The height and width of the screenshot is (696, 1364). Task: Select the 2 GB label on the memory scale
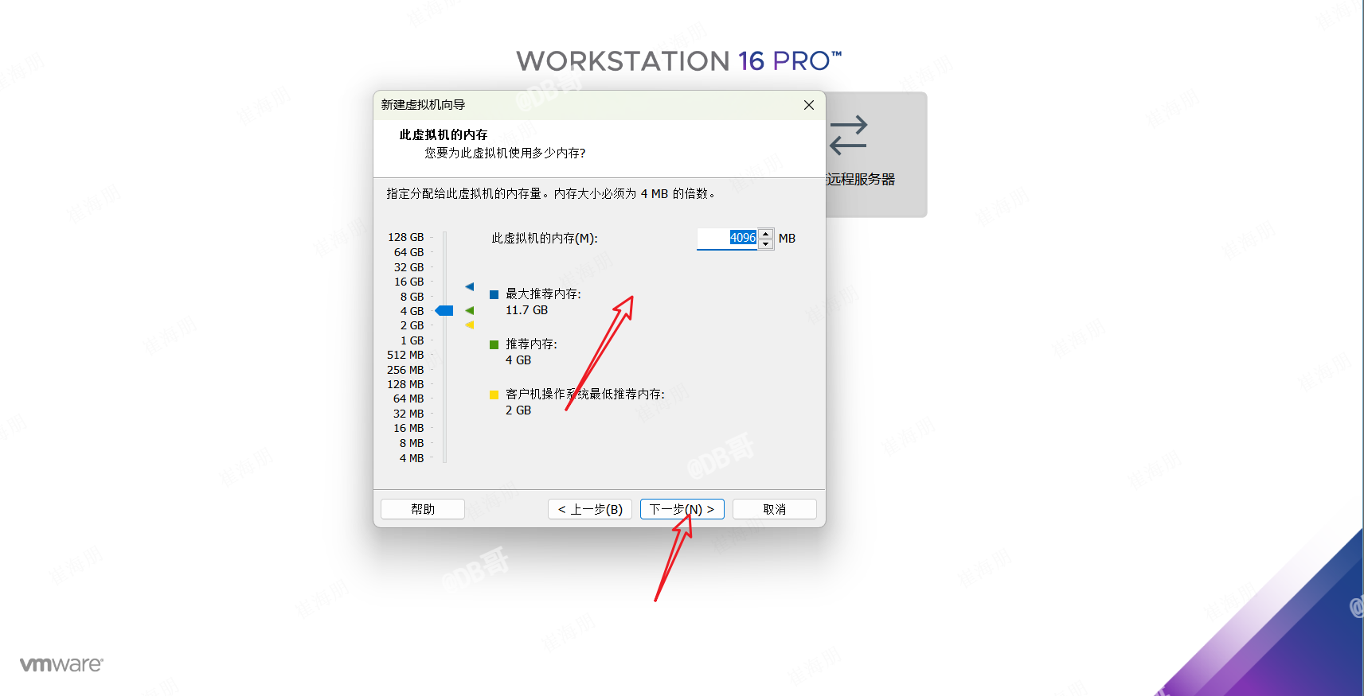click(412, 325)
